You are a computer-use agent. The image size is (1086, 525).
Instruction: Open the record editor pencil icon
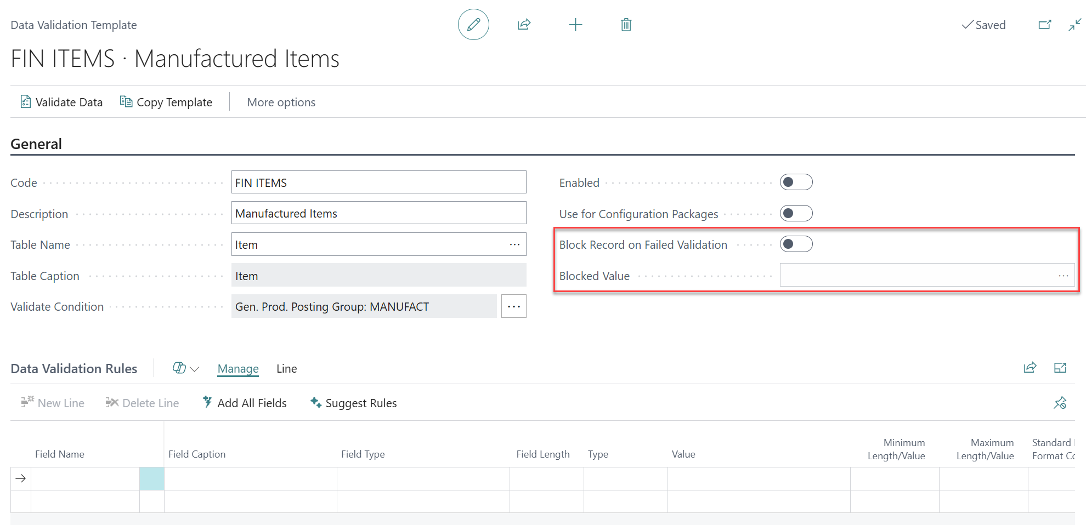[473, 25]
